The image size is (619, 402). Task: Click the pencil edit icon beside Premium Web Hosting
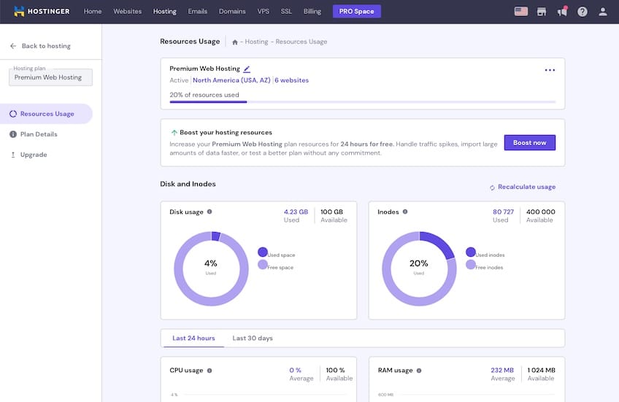click(x=247, y=69)
